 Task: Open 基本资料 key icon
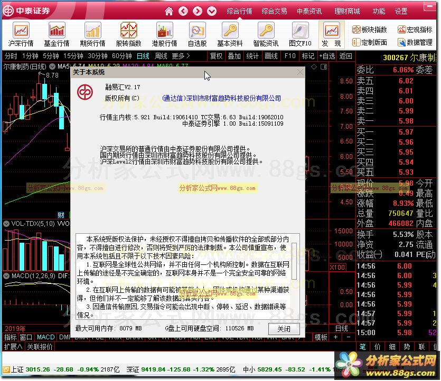pos(230,34)
